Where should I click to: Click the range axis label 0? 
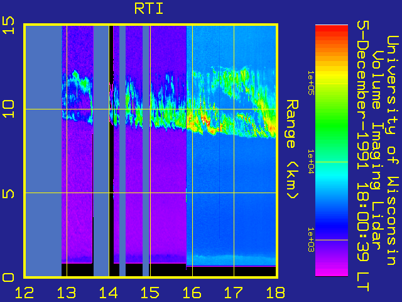[x=8, y=277]
